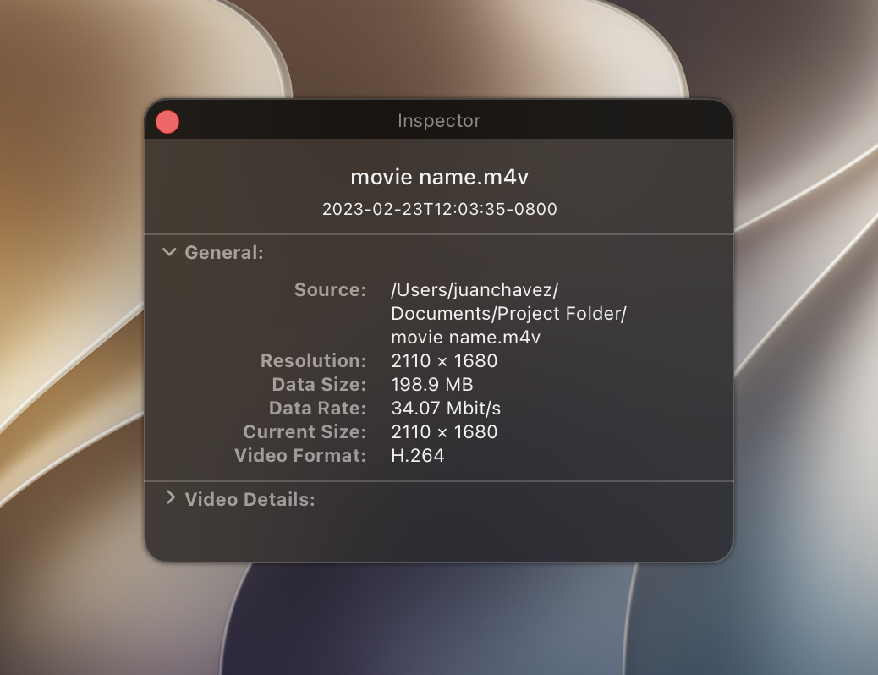Click the Video Details: heading
This screenshot has width=878, height=675.
pos(250,500)
